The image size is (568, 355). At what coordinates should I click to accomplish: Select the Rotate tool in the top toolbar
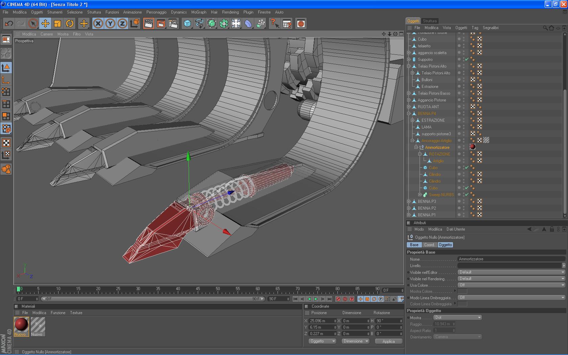coord(70,24)
